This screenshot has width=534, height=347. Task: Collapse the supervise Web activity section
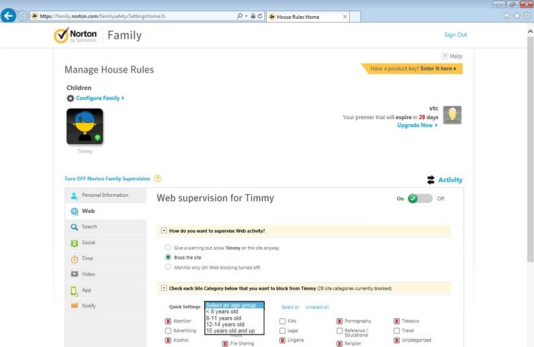164,231
